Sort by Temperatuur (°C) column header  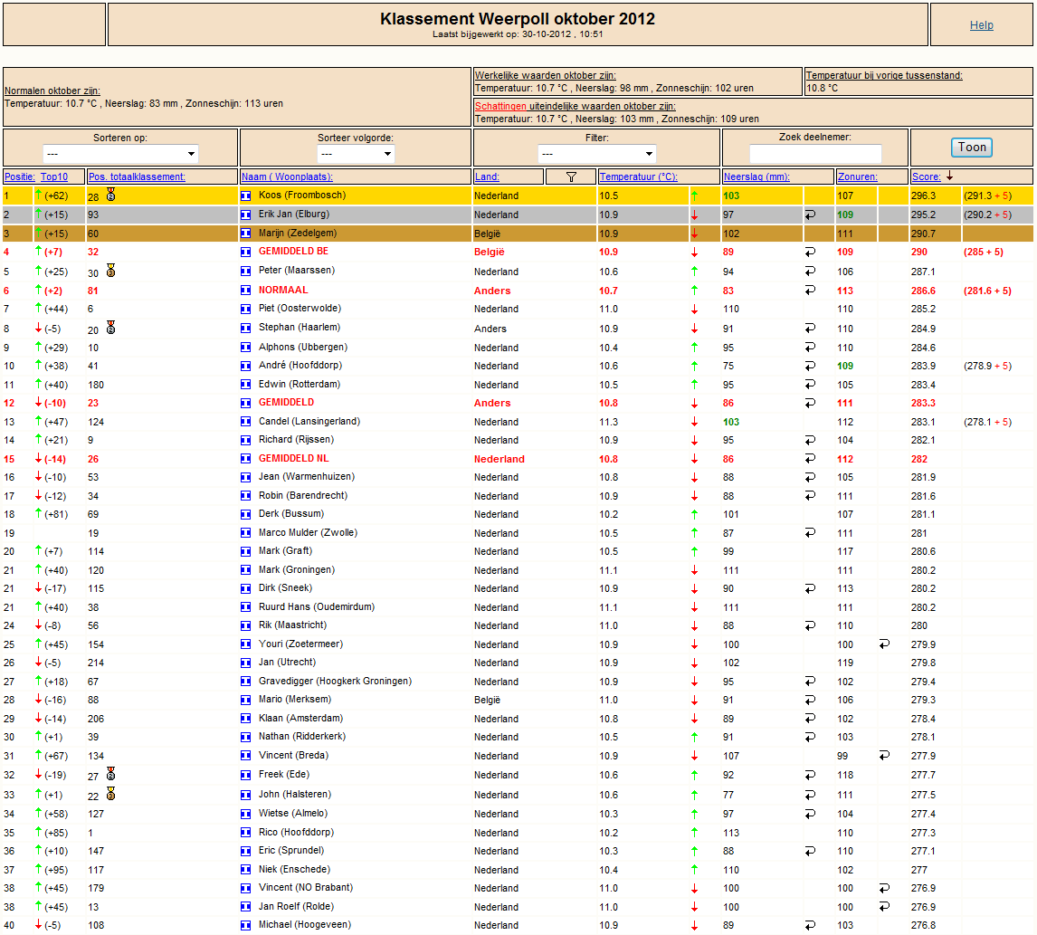pos(638,177)
